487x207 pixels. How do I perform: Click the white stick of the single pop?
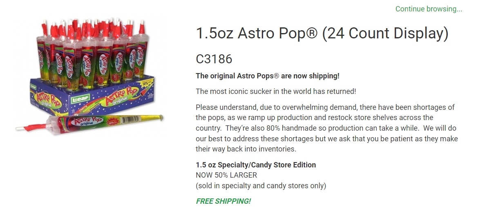point(20,128)
